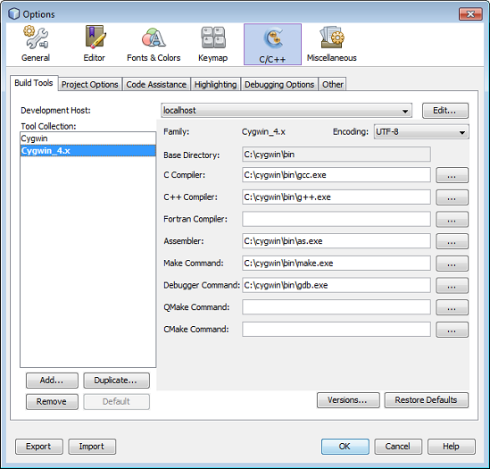
Task: Click the Versions... button
Action: pos(348,400)
